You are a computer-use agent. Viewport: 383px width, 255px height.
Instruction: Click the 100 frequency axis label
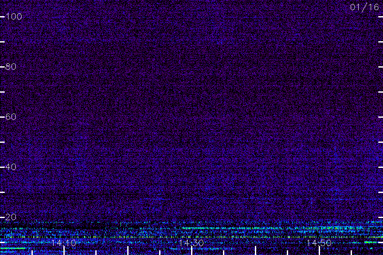tap(14, 17)
